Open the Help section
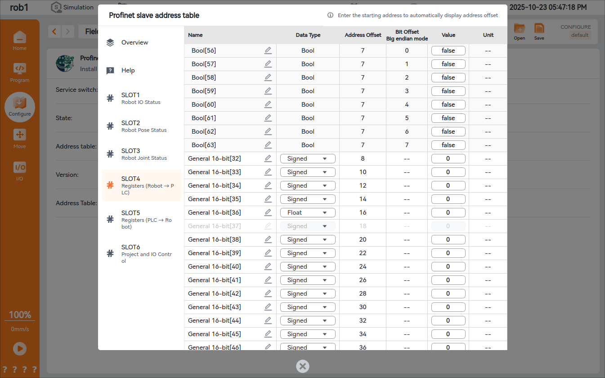605x378 pixels. 128,70
